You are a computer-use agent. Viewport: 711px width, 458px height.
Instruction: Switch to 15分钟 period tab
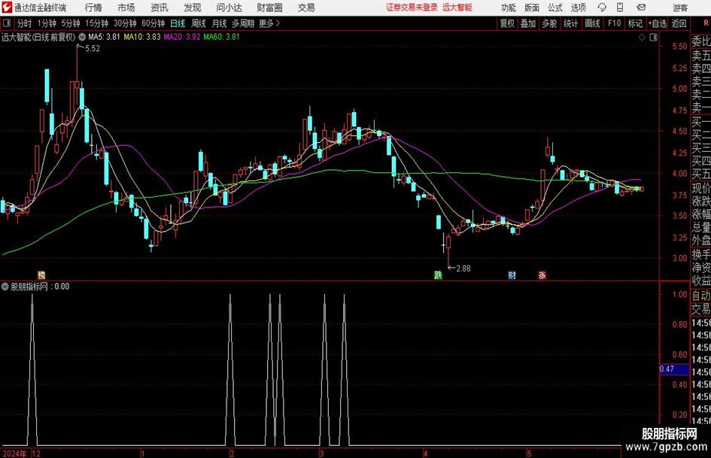[97, 23]
